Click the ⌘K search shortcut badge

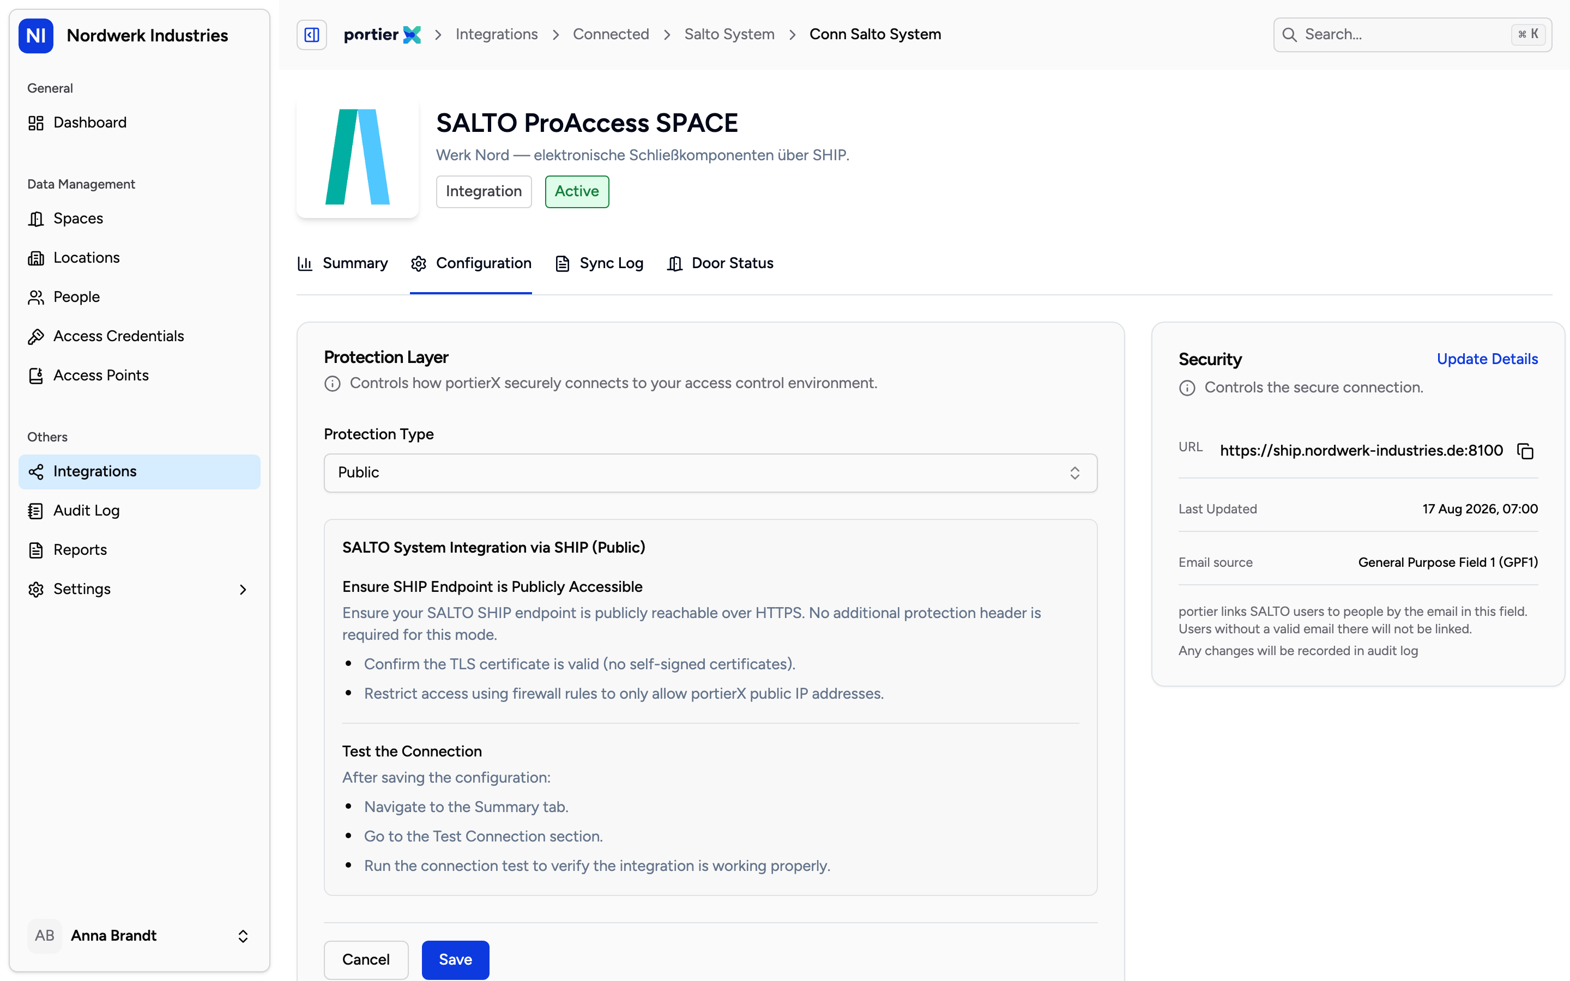click(x=1529, y=34)
